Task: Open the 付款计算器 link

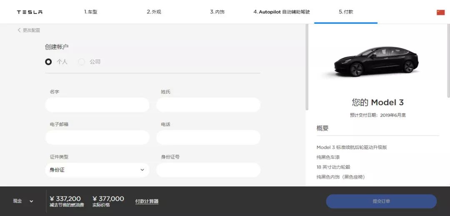Action: pyautogui.click(x=147, y=201)
